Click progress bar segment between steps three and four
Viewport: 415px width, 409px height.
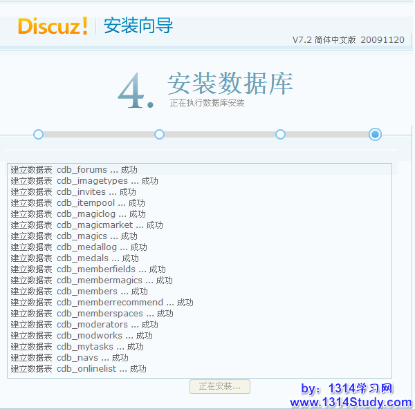pos(326,134)
